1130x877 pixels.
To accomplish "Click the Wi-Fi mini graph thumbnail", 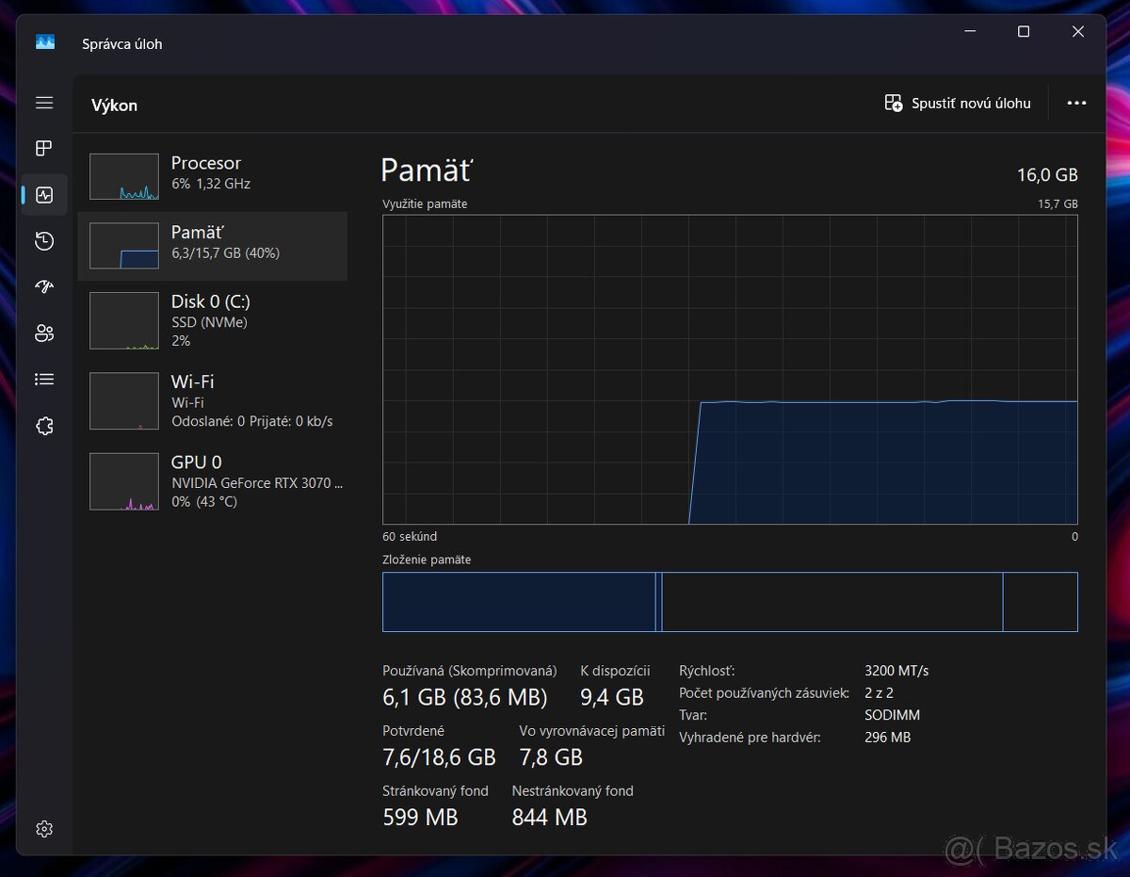I will coord(124,400).
